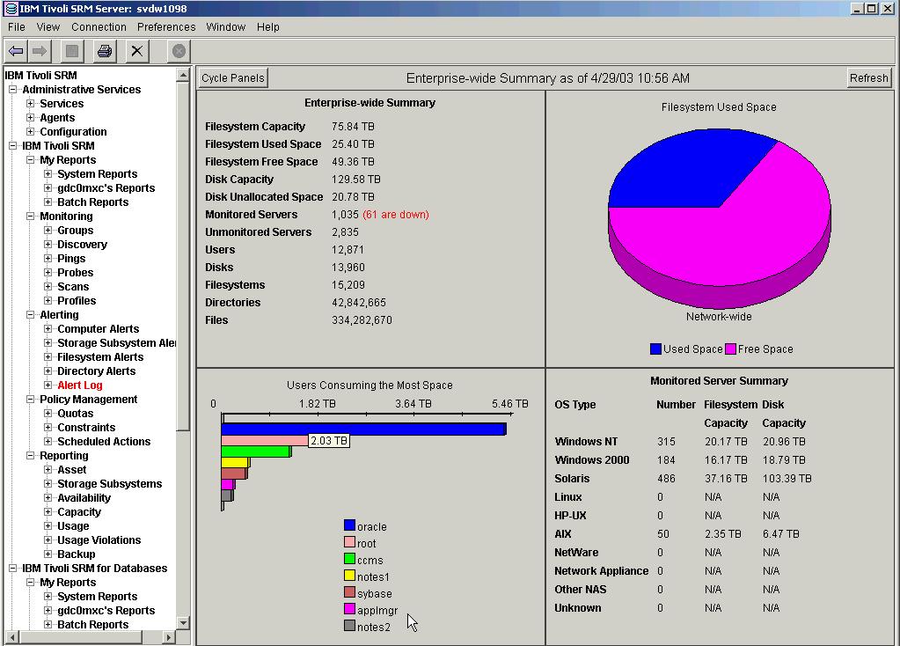
Task: Click the blue oracle bar in chart
Action: [364, 429]
